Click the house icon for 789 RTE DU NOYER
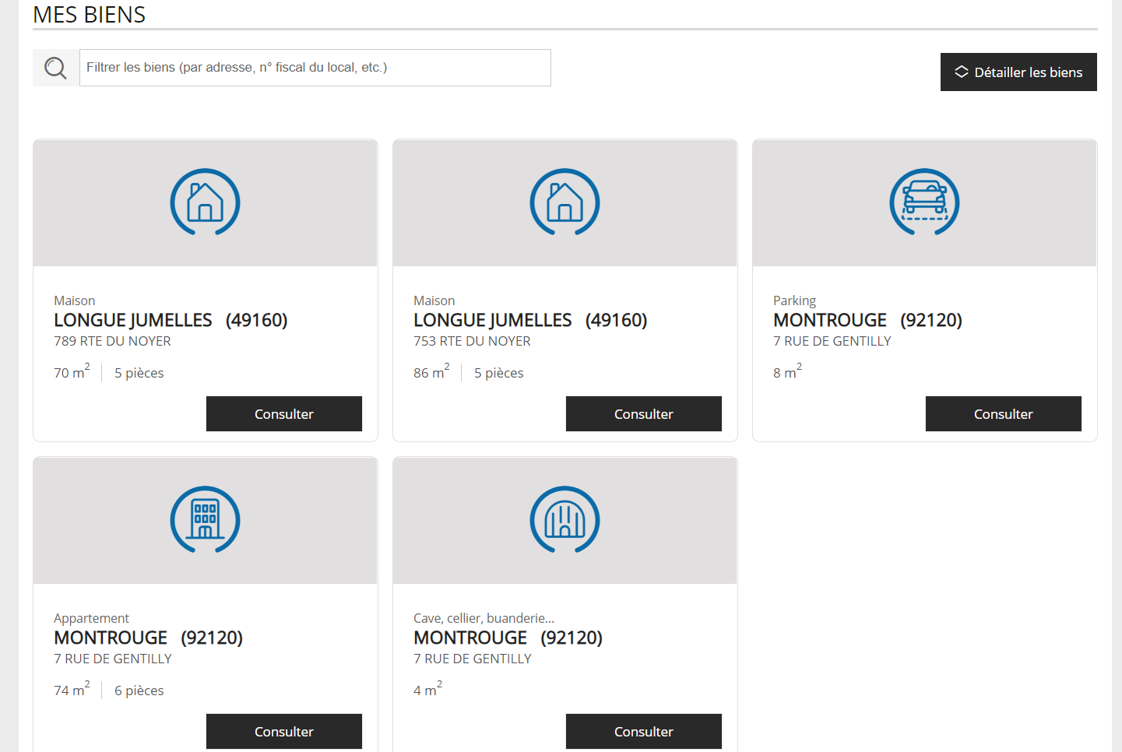 [x=206, y=202]
